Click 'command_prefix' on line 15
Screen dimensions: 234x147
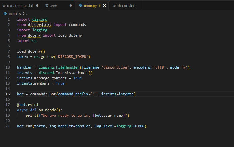coord(73,94)
